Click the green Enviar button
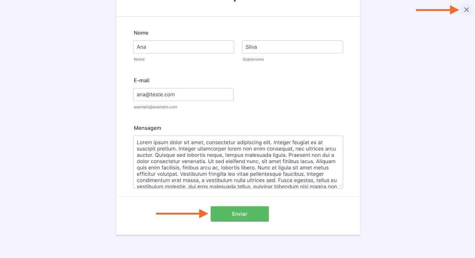Image resolution: width=475 pixels, height=258 pixels. pos(239,214)
